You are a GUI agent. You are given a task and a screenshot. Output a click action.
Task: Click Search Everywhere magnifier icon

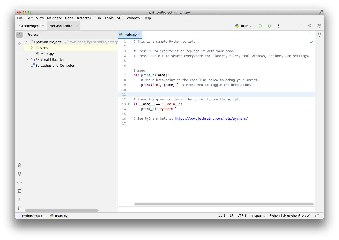pyautogui.click(x=310, y=26)
